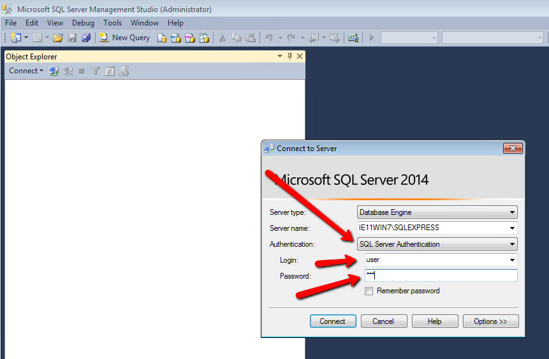Open the Tools menu
This screenshot has width=549, height=359.
112,23
